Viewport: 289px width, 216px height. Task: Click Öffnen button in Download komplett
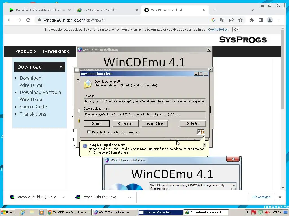pos(97,123)
